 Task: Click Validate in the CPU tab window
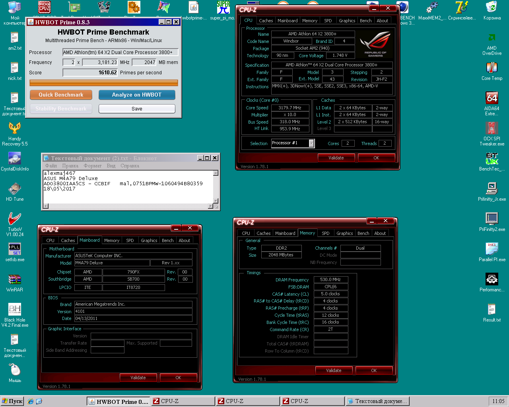[x=336, y=158]
